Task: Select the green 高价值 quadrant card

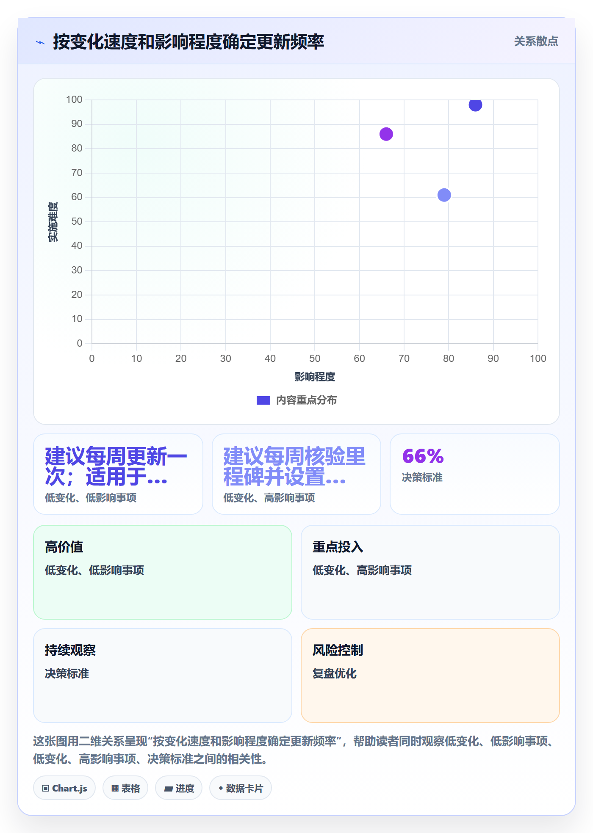Action: 163,572
